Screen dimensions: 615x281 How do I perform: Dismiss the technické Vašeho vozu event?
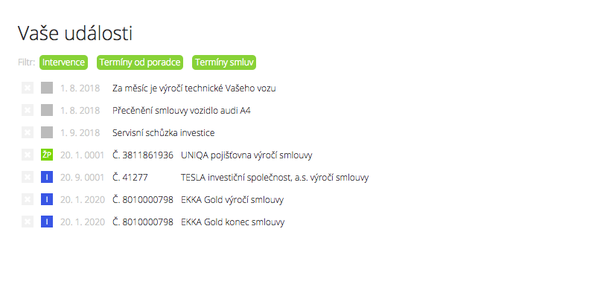(x=28, y=88)
